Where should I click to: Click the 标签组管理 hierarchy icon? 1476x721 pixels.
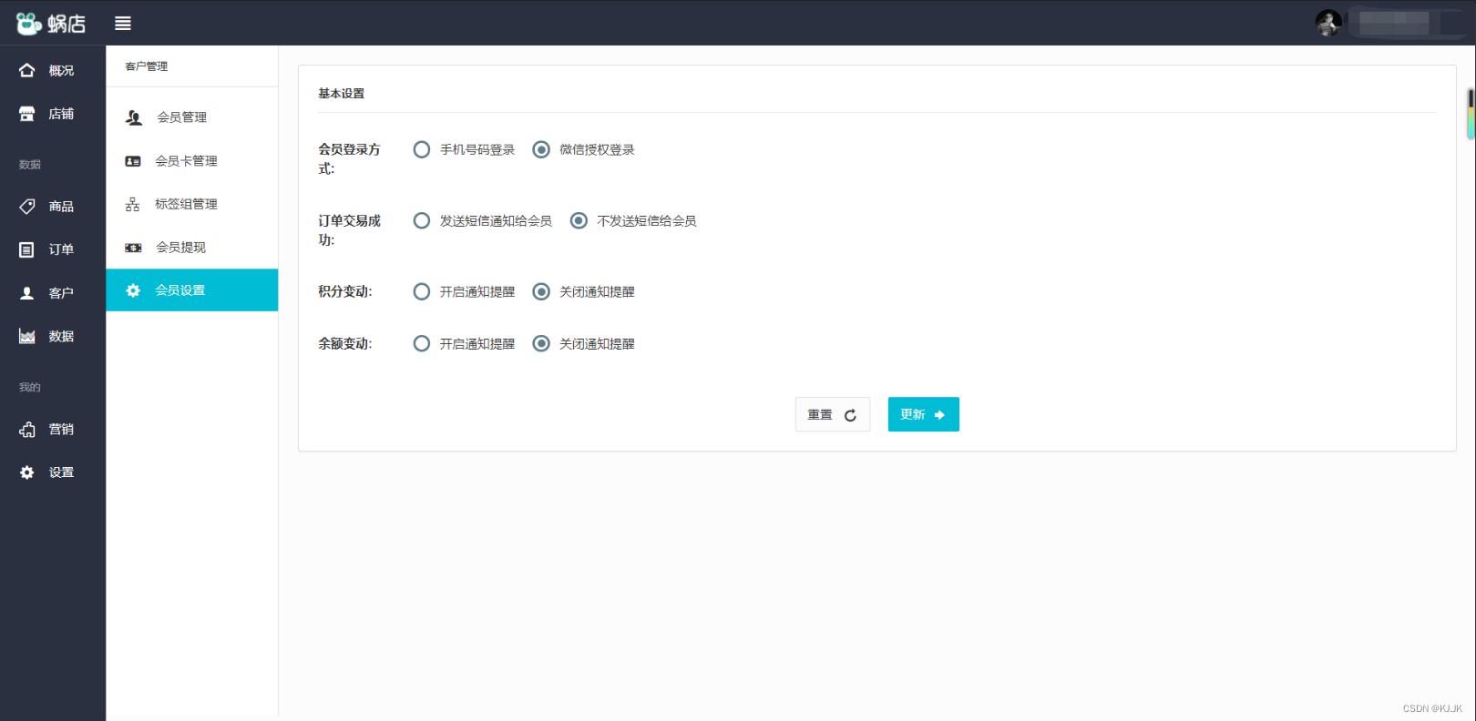[x=133, y=204]
